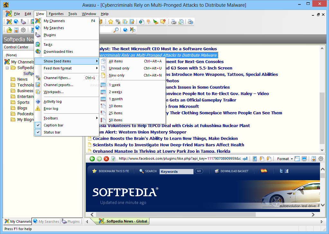Click the Facebook icon on Softpedia page

pyautogui.click(x=287, y=171)
